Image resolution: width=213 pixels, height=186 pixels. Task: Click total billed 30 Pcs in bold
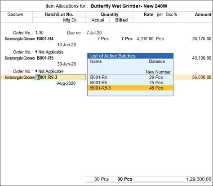125,179
